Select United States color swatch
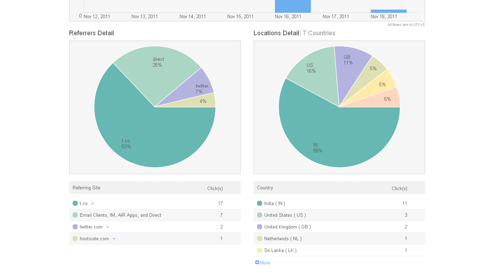 click(260, 215)
